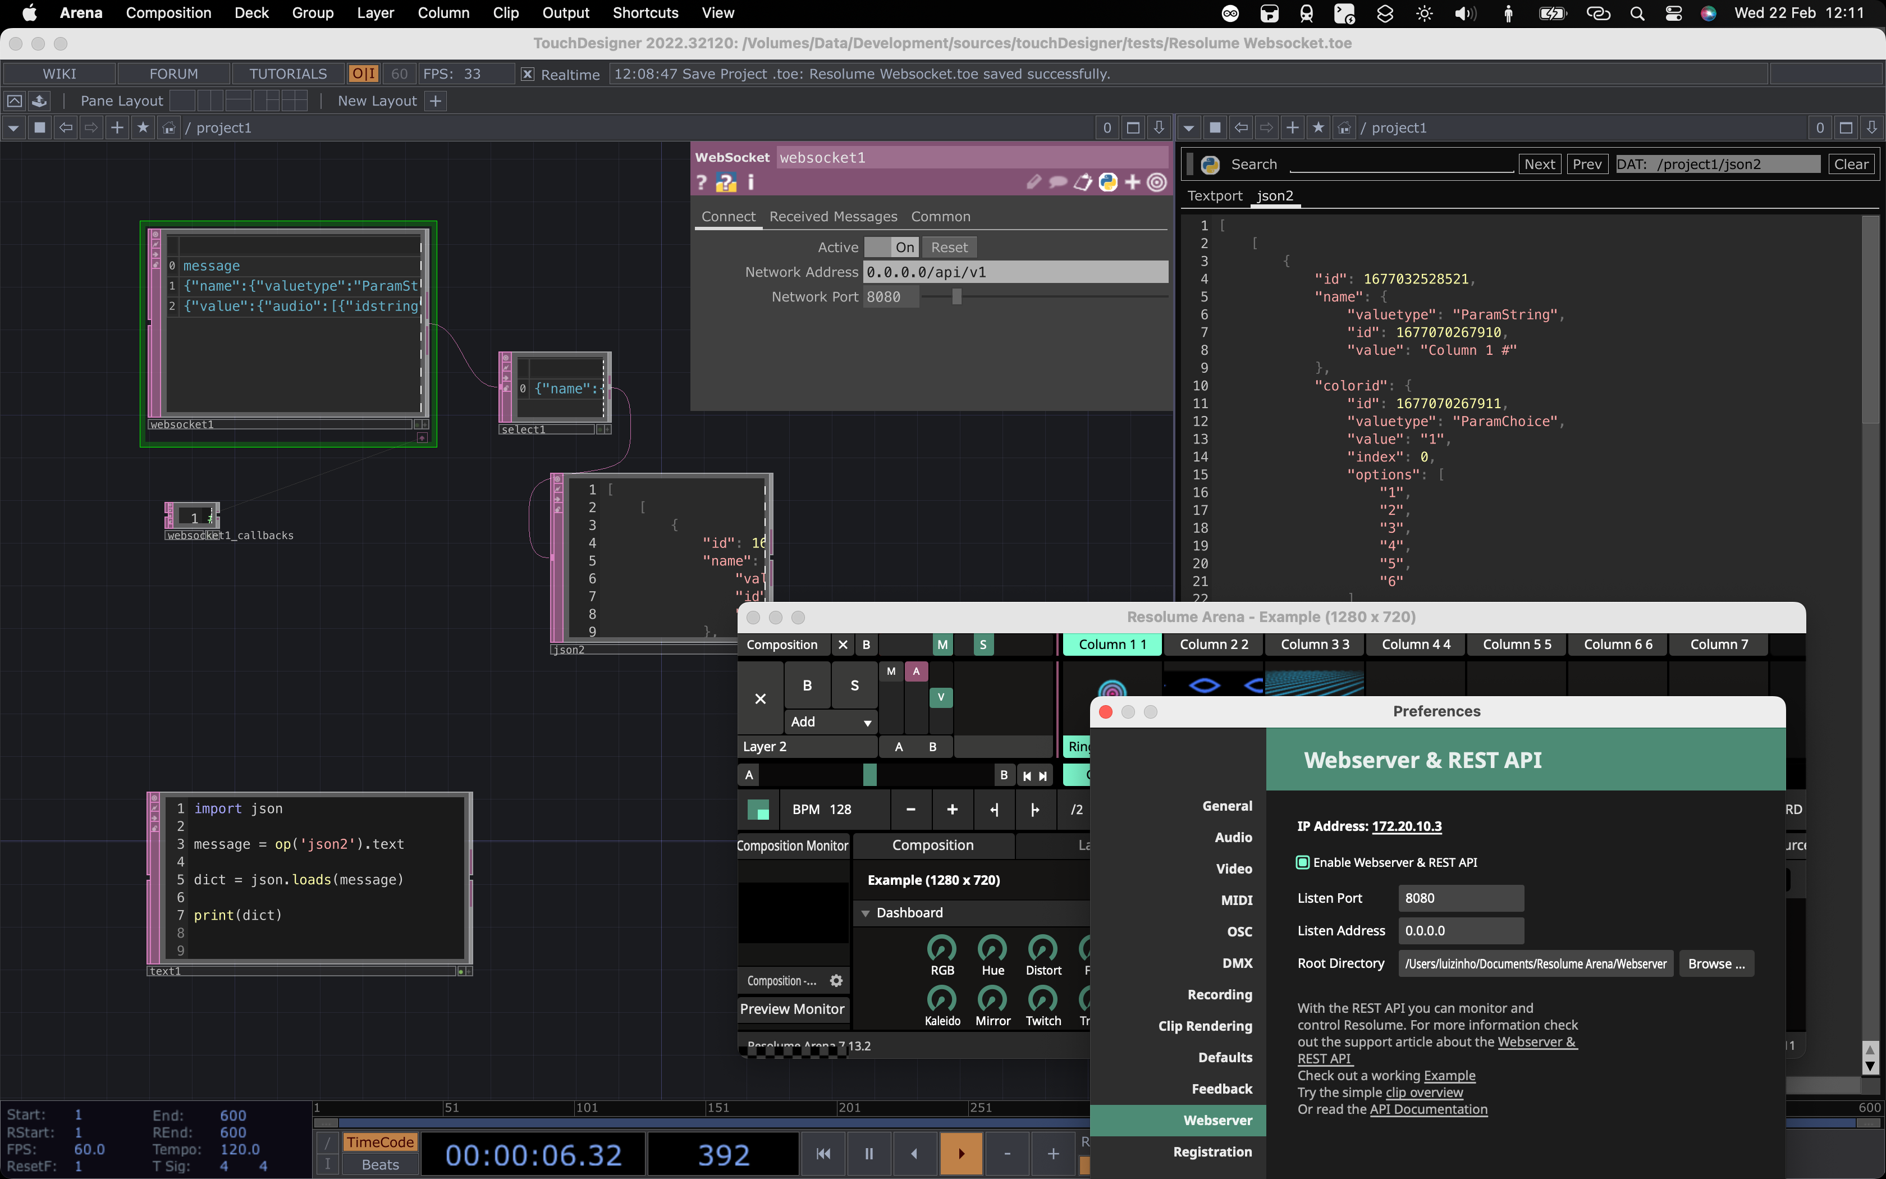
Task: Open the Add dropdown in Resolume layer
Action: click(831, 722)
